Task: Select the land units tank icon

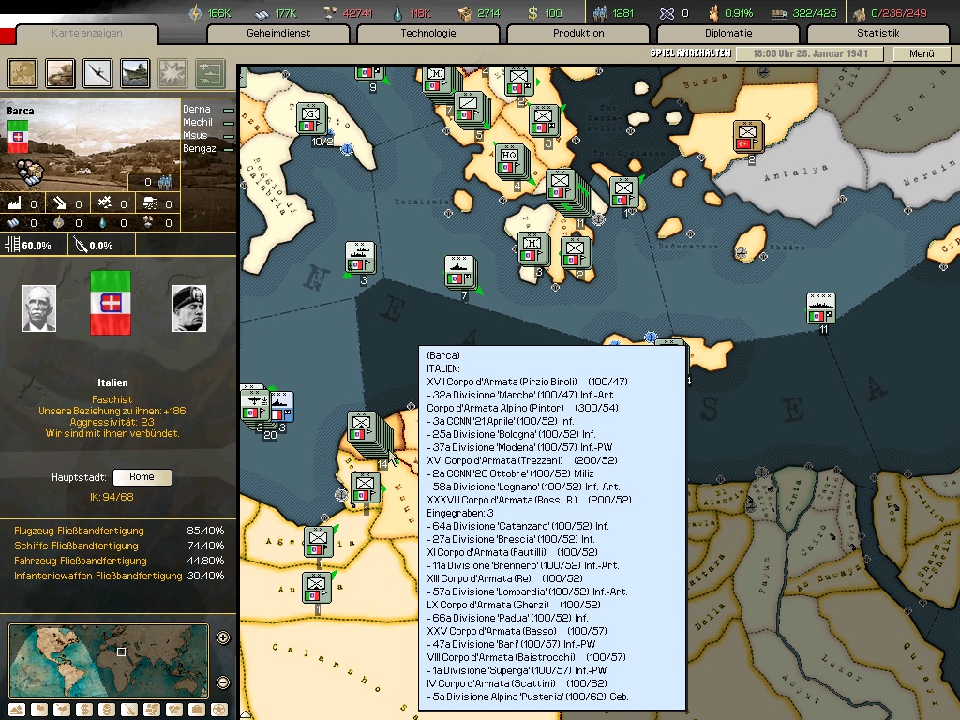Action: click(x=61, y=72)
